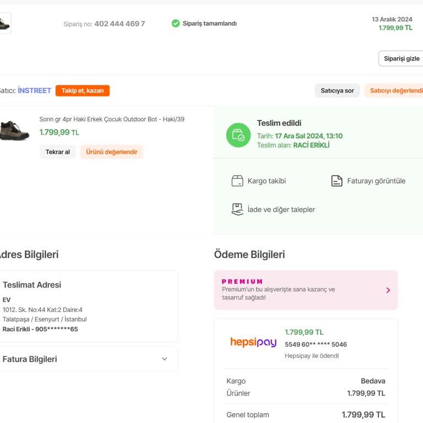The image size is (423, 423).
Task: Click Ürünü değerlendir to review product
Action: click(x=111, y=152)
